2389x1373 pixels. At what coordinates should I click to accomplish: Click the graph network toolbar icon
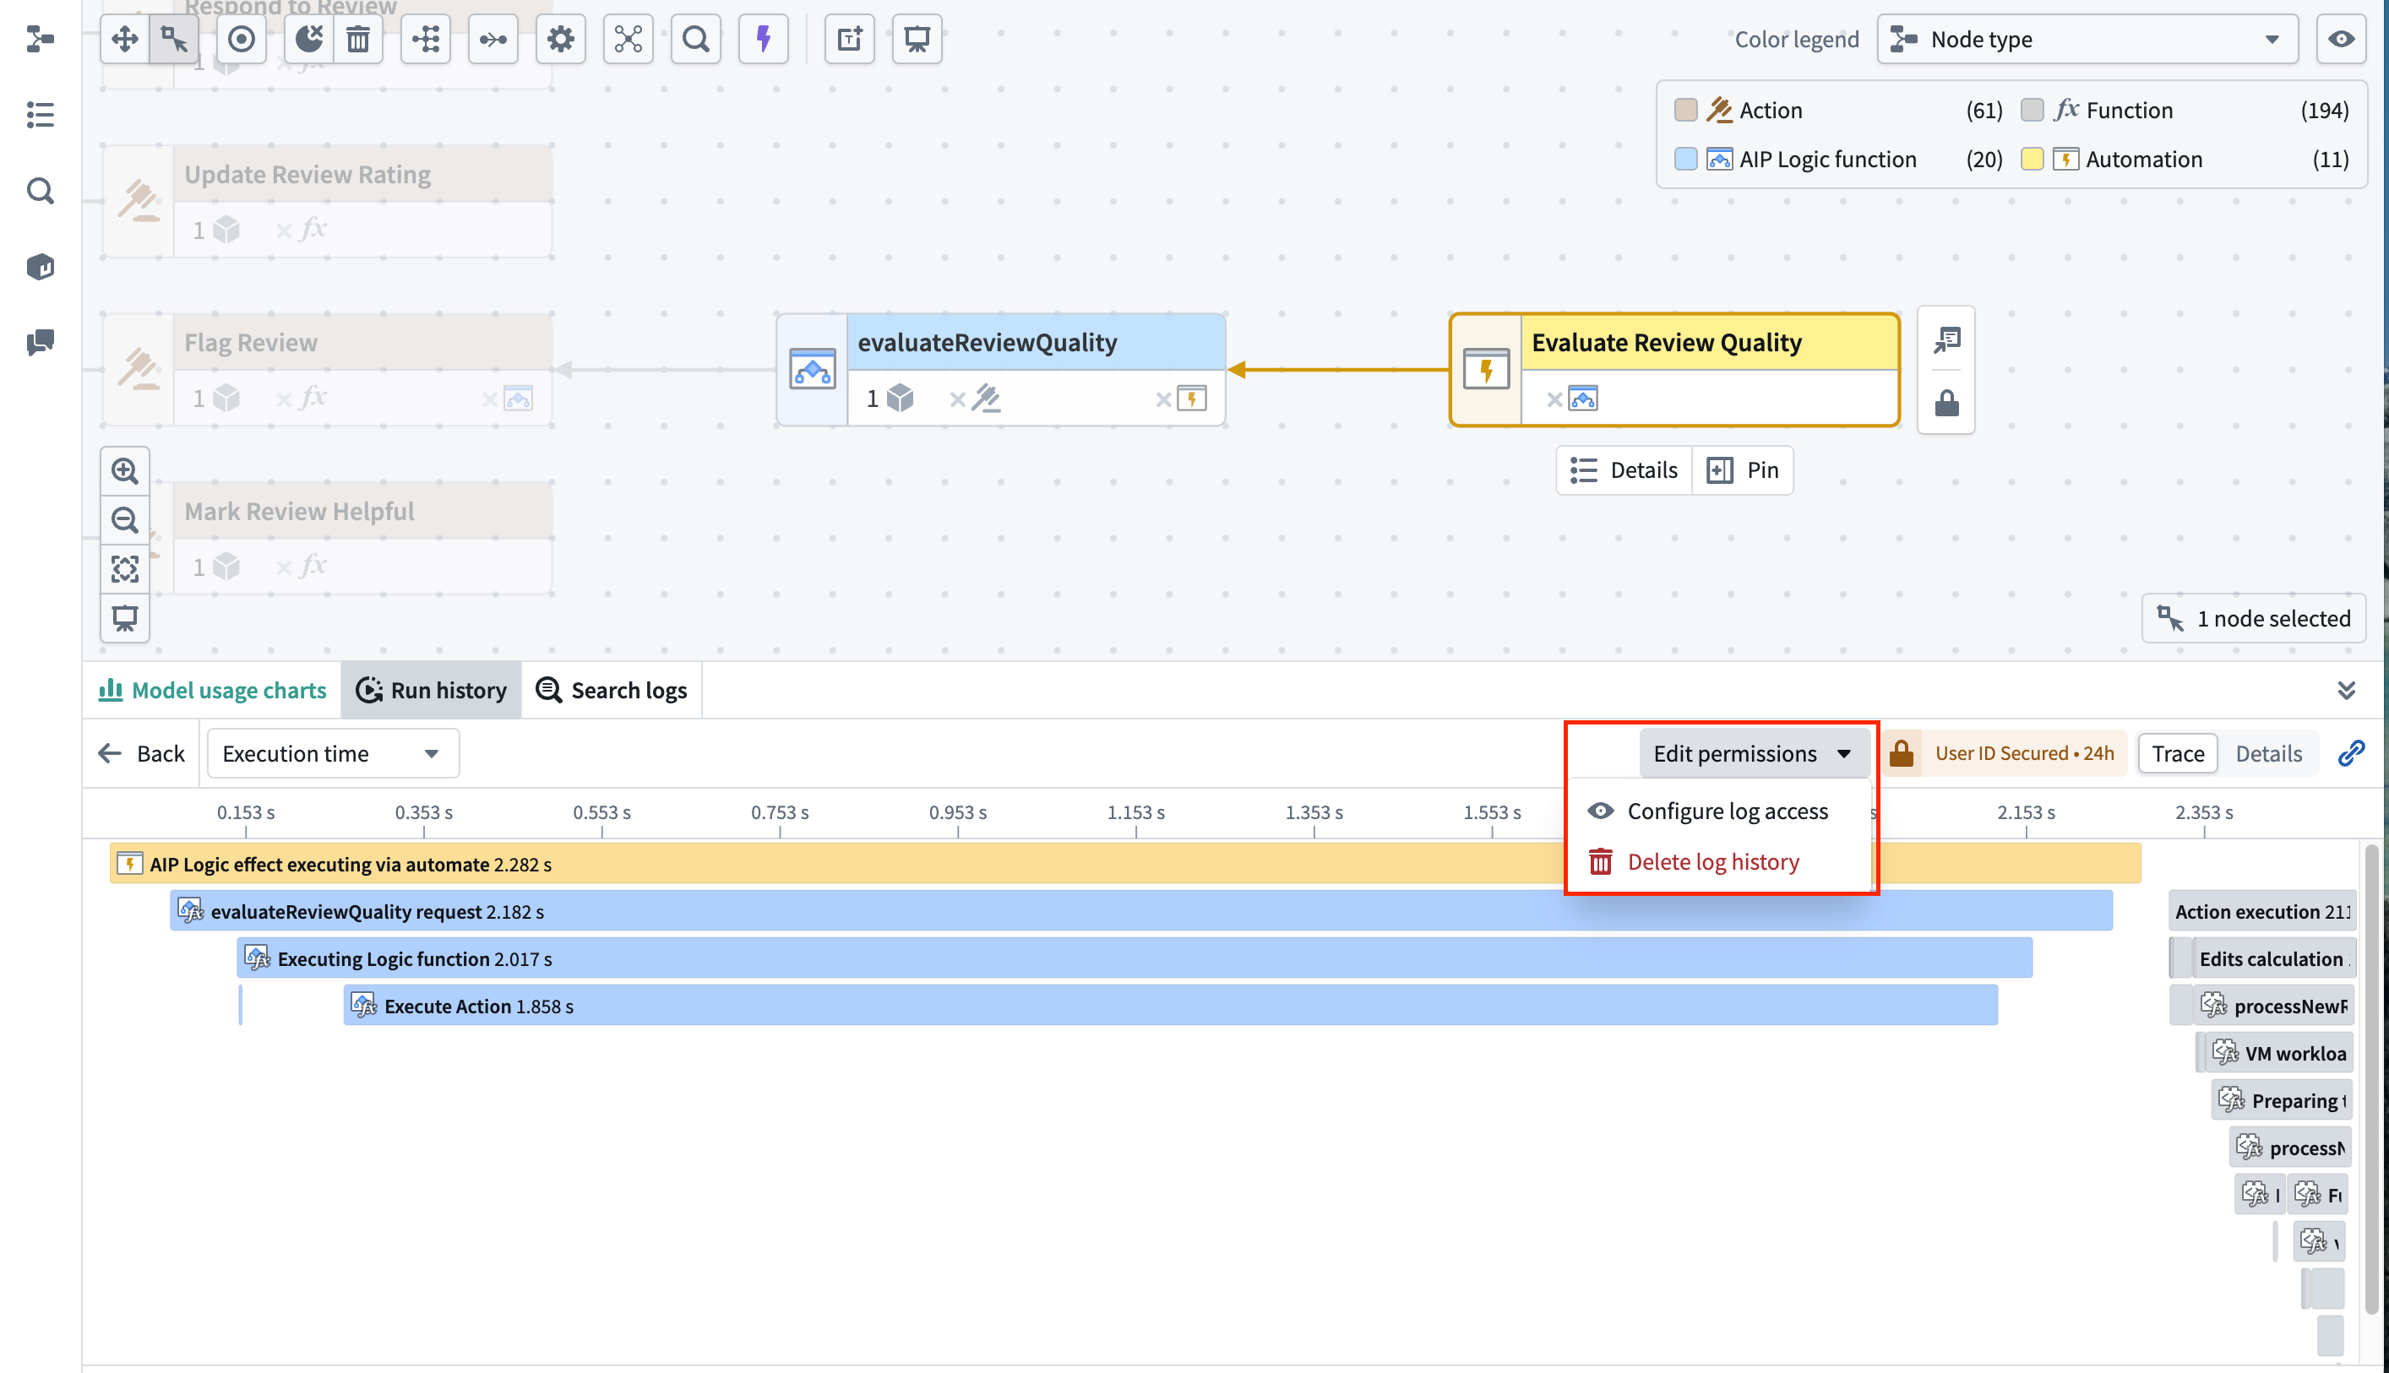click(x=629, y=39)
